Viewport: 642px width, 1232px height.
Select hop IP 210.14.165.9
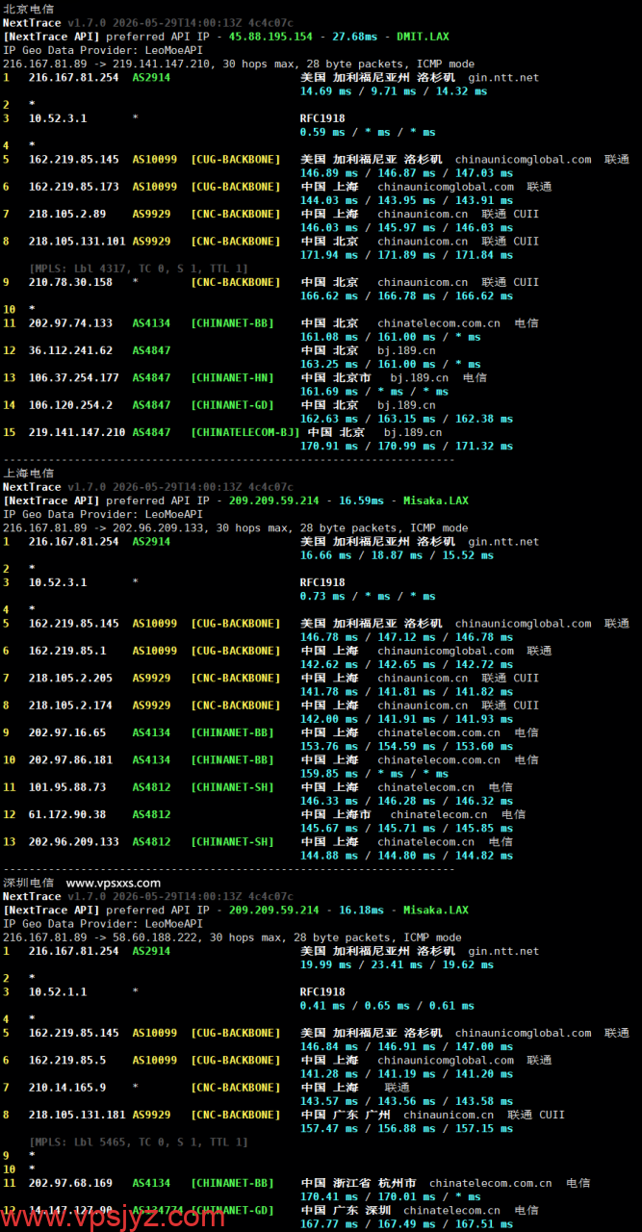67,1087
